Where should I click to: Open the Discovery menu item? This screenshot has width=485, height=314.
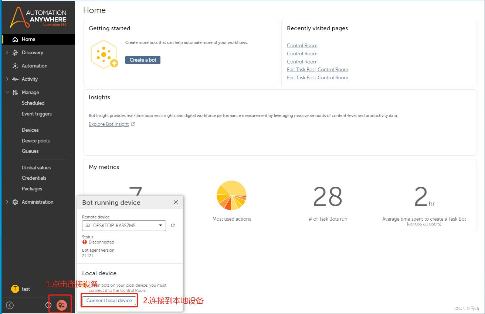click(33, 53)
